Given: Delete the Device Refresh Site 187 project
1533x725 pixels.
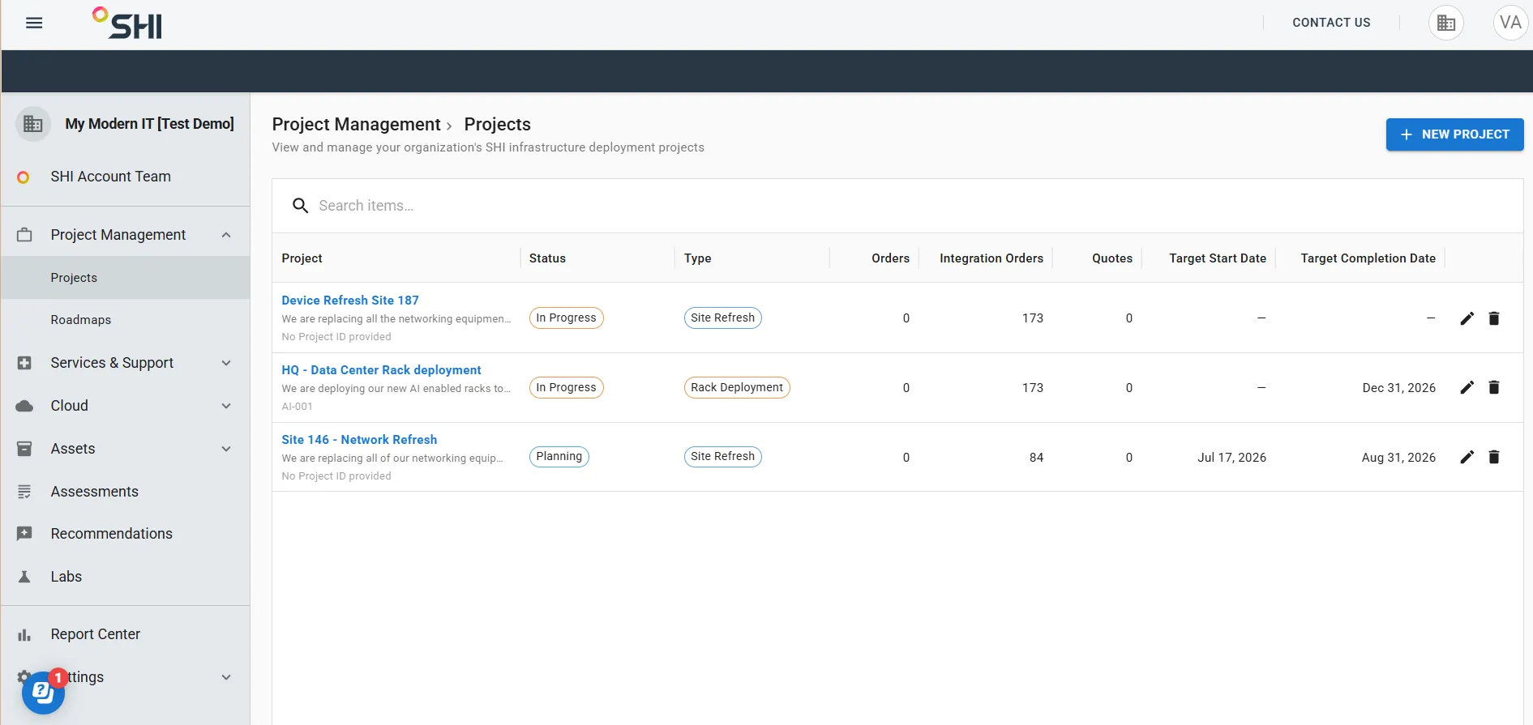Looking at the screenshot, I should pos(1494,318).
